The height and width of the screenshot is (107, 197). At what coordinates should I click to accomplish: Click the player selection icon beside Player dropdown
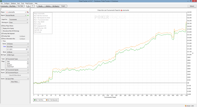pos(28,12)
